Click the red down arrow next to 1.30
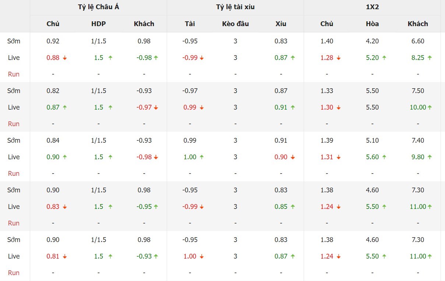445x281 pixels. [x=339, y=107]
